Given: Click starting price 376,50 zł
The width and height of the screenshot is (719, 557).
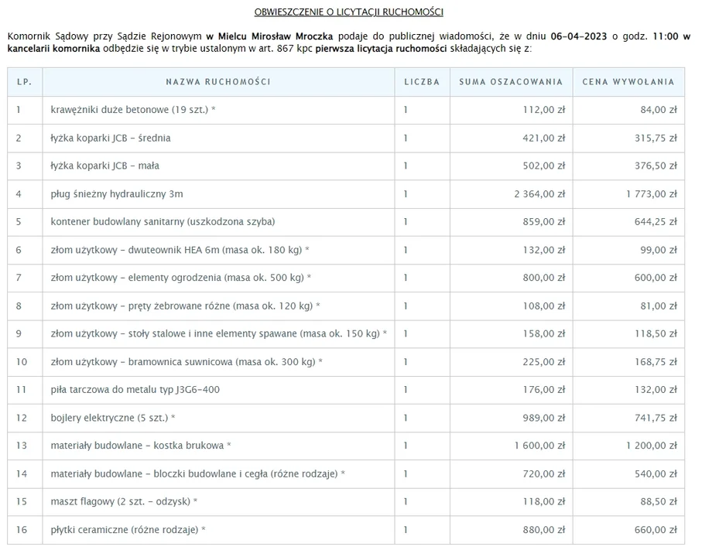Looking at the screenshot, I should click(x=656, y=166).
